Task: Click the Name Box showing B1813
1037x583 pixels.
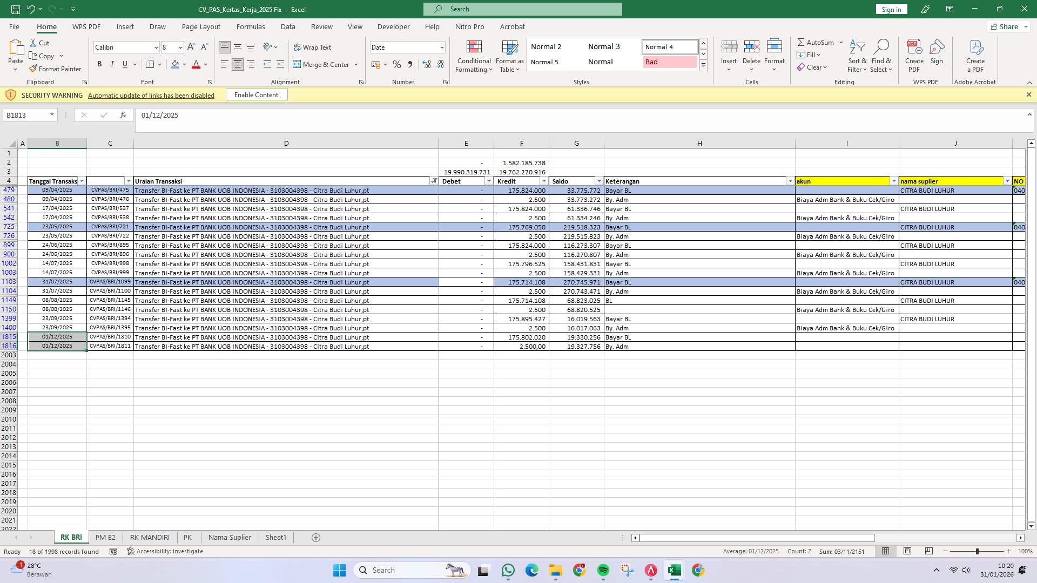Action: coord(26,115)
